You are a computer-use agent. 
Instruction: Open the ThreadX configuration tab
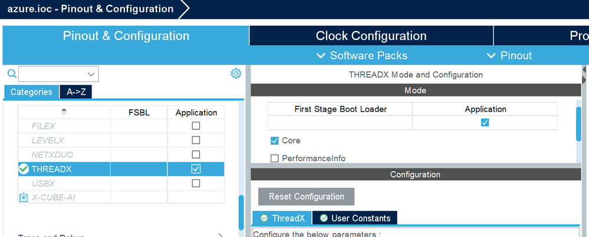[282, 218]
